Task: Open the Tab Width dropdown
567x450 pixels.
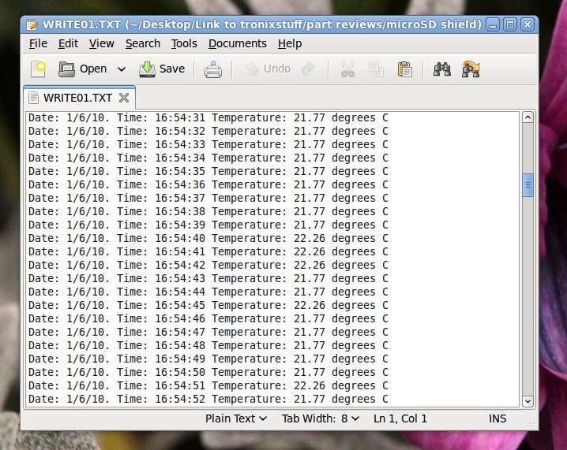Action: tap(321, 418)
